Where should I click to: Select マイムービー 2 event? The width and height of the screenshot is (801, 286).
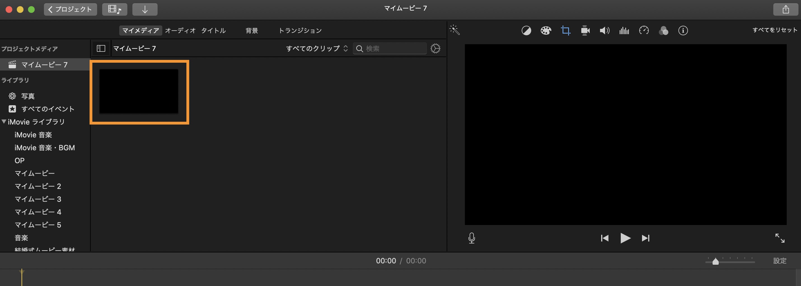[x=38, y=186]
